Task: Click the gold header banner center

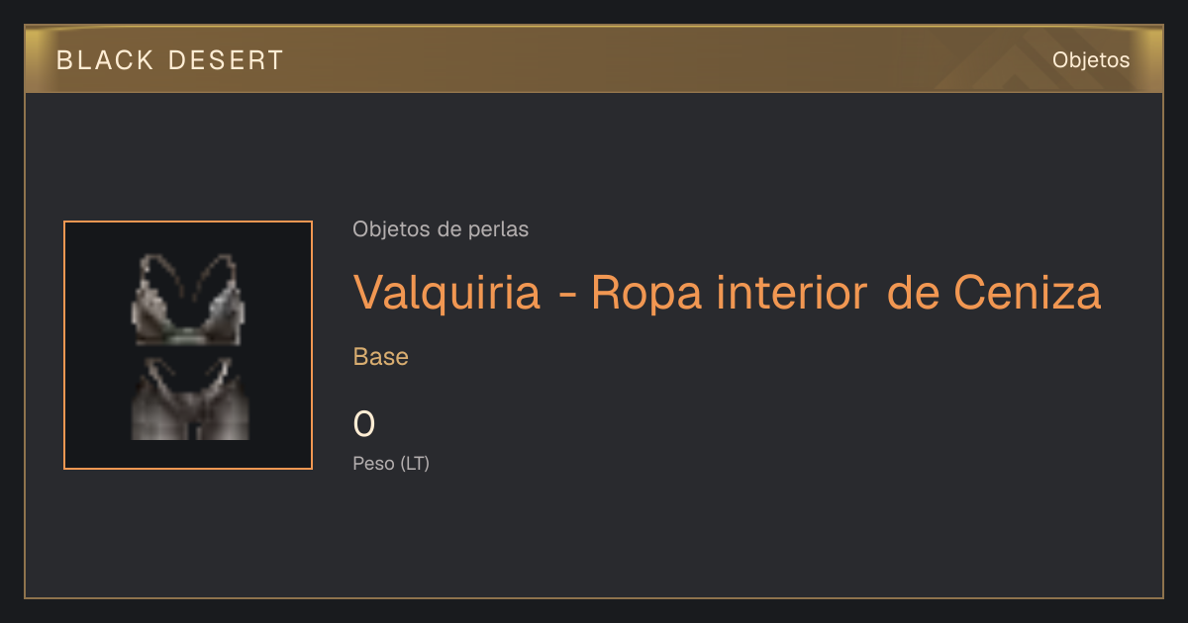Action: (x=594, y=59)
